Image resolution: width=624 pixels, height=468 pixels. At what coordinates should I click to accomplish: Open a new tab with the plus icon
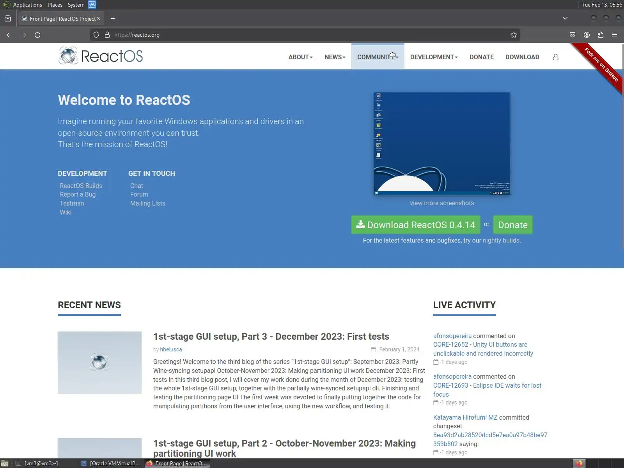[x=113, y=19]
